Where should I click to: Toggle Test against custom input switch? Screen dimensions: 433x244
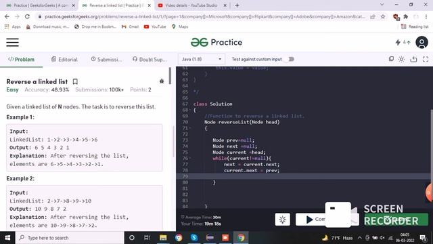(290, 59)
